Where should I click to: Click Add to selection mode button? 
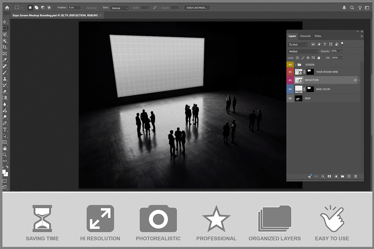pos(36,7)
